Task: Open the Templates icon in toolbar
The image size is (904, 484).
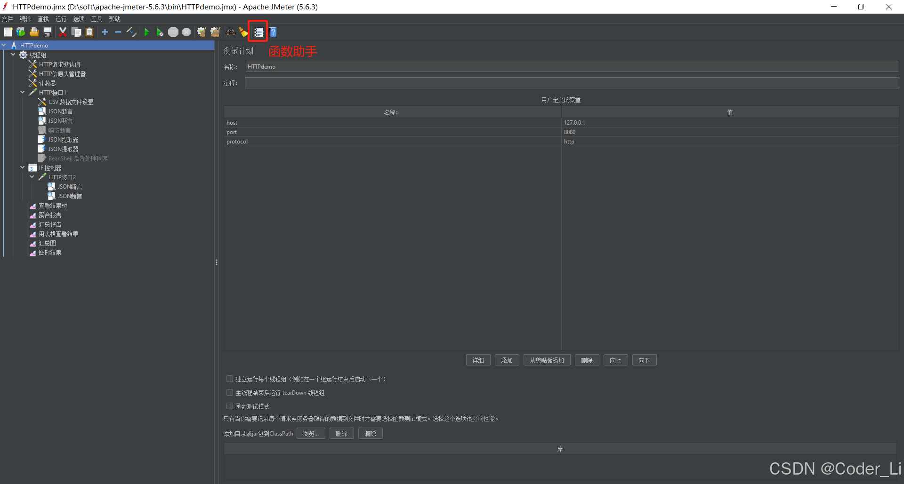Action: pos(21,32)
